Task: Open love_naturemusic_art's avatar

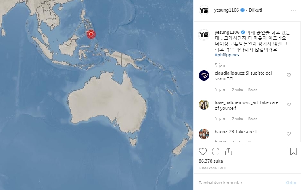Action: point(204,104)
